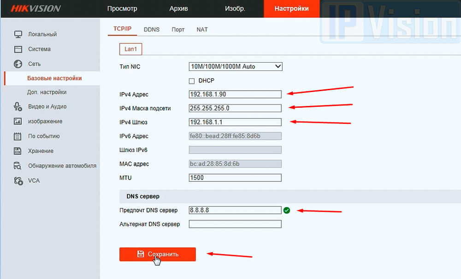Click the window icon beside Система
The image size is (461, 279).
18,49
